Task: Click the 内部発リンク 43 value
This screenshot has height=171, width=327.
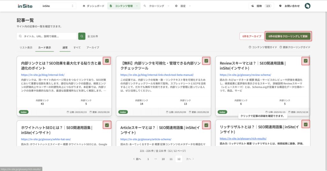Action: [42, 104]
